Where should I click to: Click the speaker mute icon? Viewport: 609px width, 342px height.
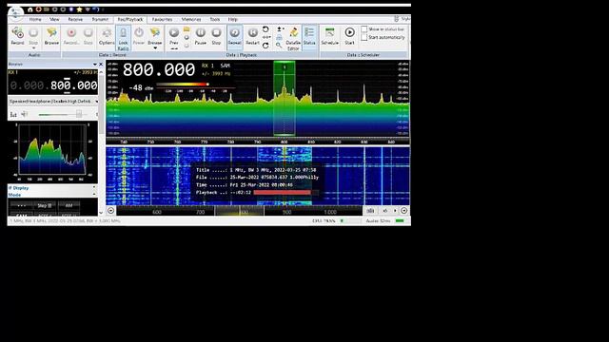pyautogui.click(x=25, y=114)
